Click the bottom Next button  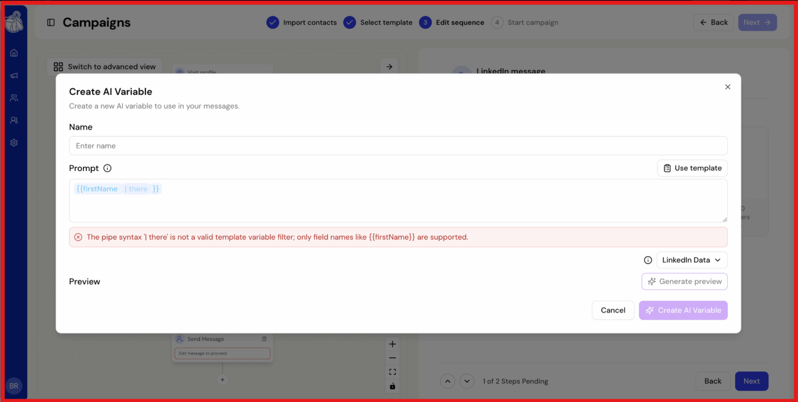pos(751,381)
